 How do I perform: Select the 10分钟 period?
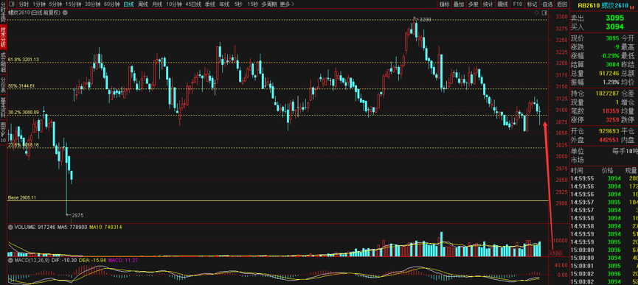[x=174, y=4]
